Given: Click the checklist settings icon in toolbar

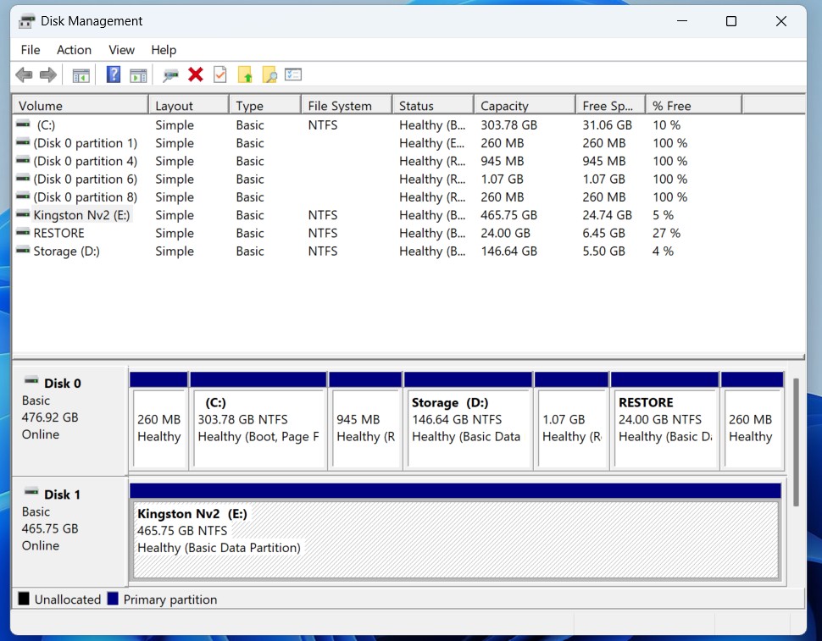Looking at the screenshot, I should (x=293, y=75).
